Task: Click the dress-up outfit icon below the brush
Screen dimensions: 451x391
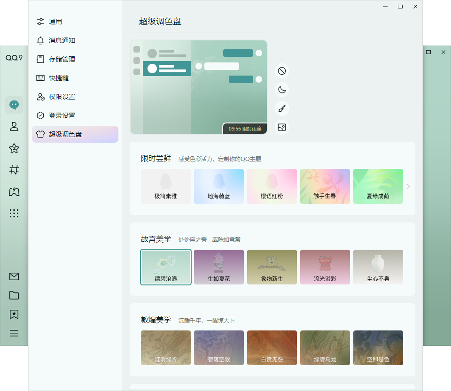Action: tap(282, 127)
